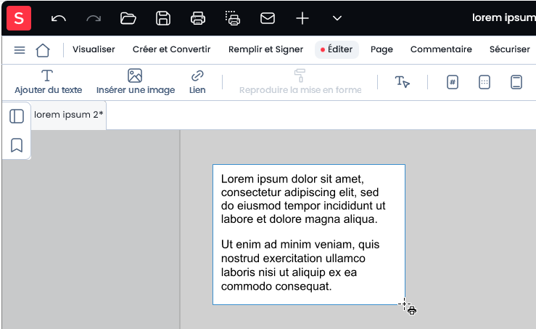Screen dimensions: 536x329
Task: Select the Éditer tab
Action: pos(337,49)
